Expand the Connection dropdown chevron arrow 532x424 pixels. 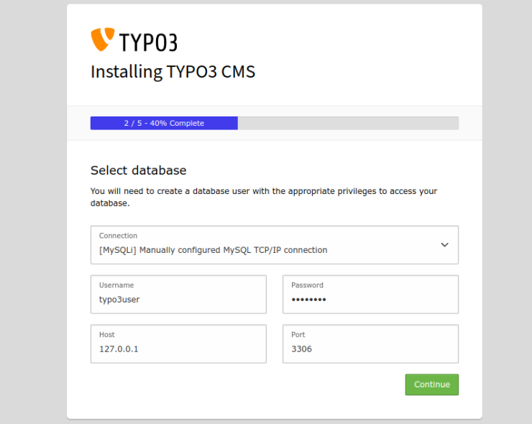click(444, 245)
